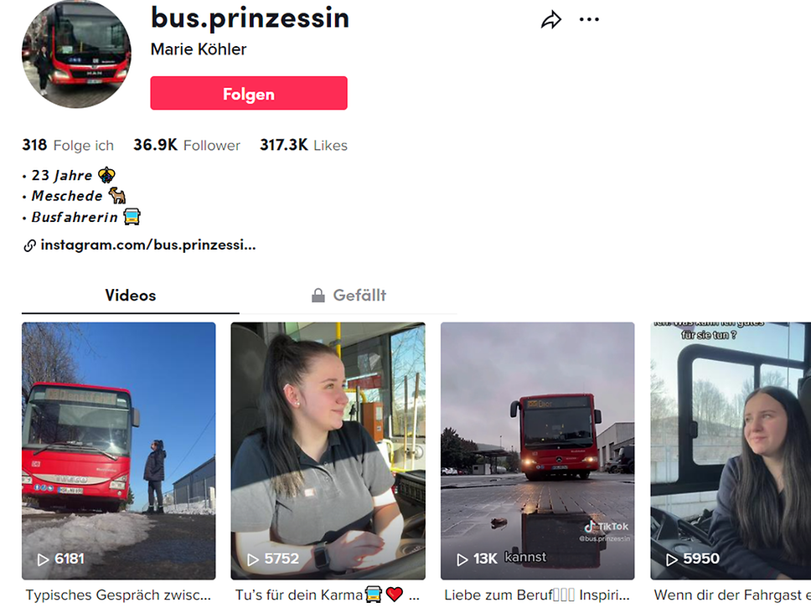Click play icon on the 13K views video
811x608 pixels.
click(x=462, y=559)
